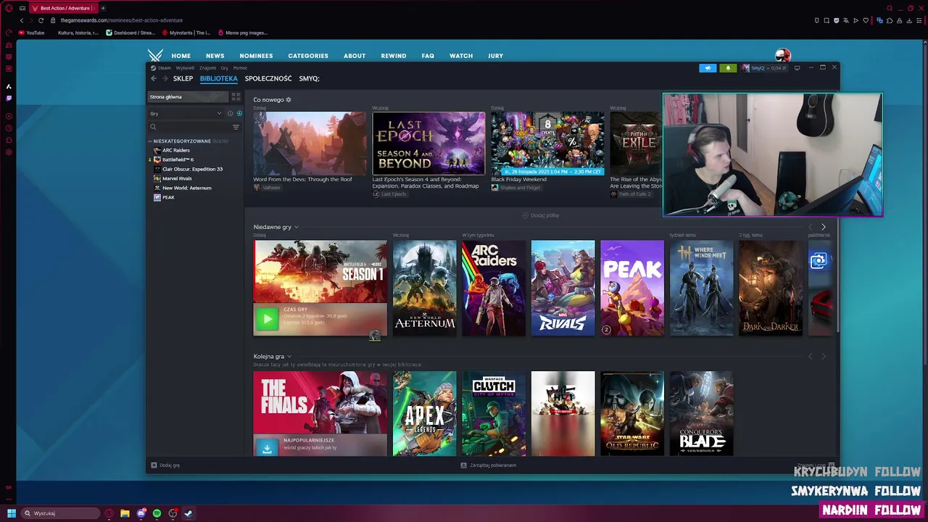Go forward with Steam's forward arrow
This screenshot has width=928, height=522.
tap(165, 78)
